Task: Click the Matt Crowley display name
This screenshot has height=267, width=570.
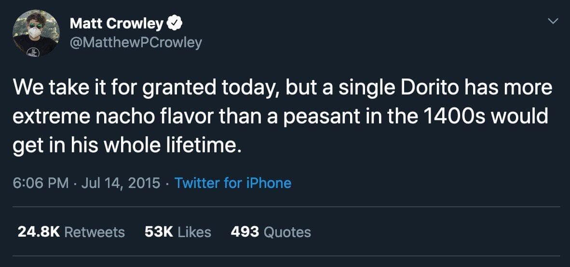Action: (x=116, y=23)
